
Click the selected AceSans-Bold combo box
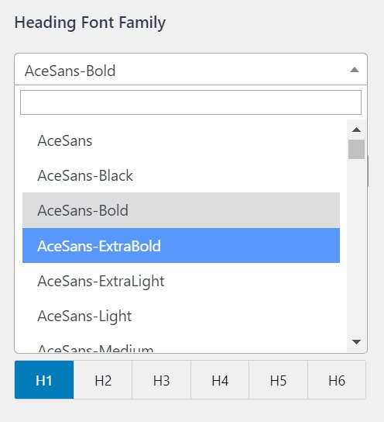190,70
